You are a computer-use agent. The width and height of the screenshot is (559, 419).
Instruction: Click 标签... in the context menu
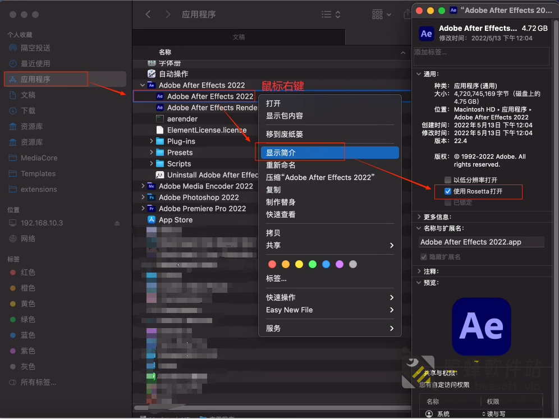(x=330, y=279)
